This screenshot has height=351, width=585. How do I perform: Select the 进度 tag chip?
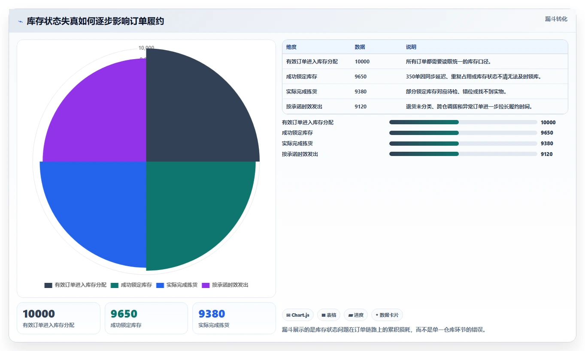pyautogui.click(x=356, y=315)
